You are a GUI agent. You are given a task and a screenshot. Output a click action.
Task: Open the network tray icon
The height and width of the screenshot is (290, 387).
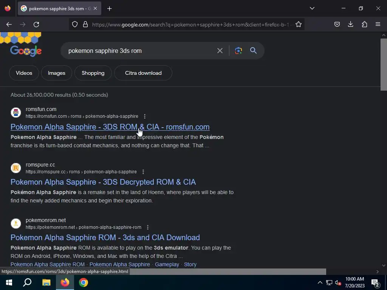point(329,282)
